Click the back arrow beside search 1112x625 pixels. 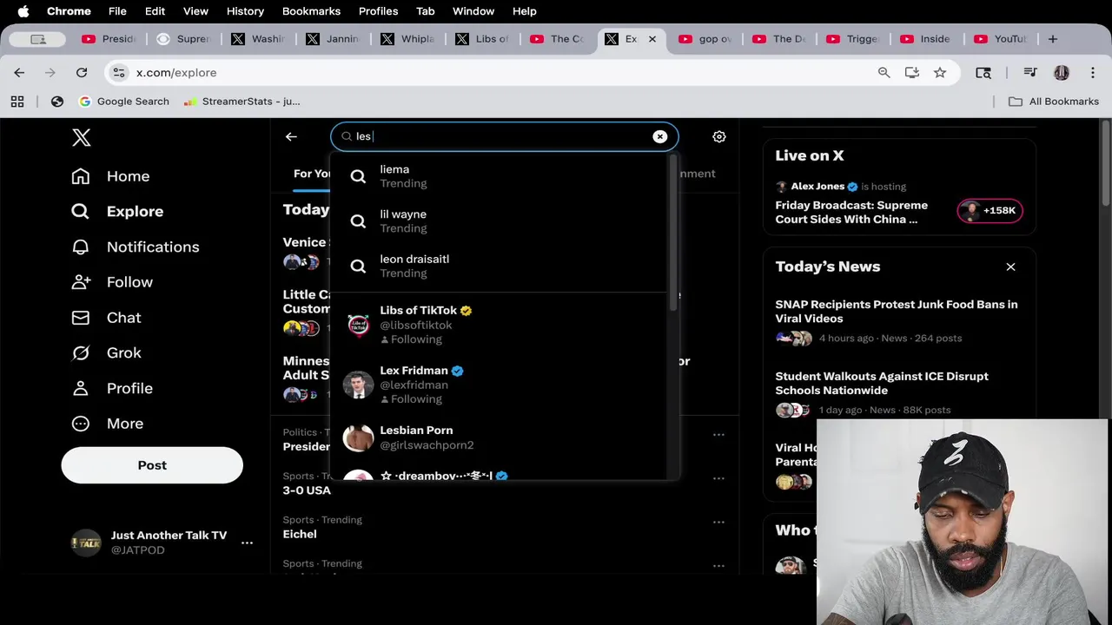click(x=291, y=136)
